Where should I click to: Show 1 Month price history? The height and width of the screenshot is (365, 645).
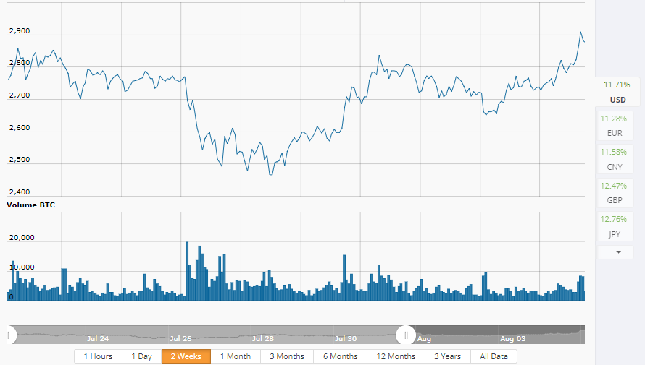[235, 356]
